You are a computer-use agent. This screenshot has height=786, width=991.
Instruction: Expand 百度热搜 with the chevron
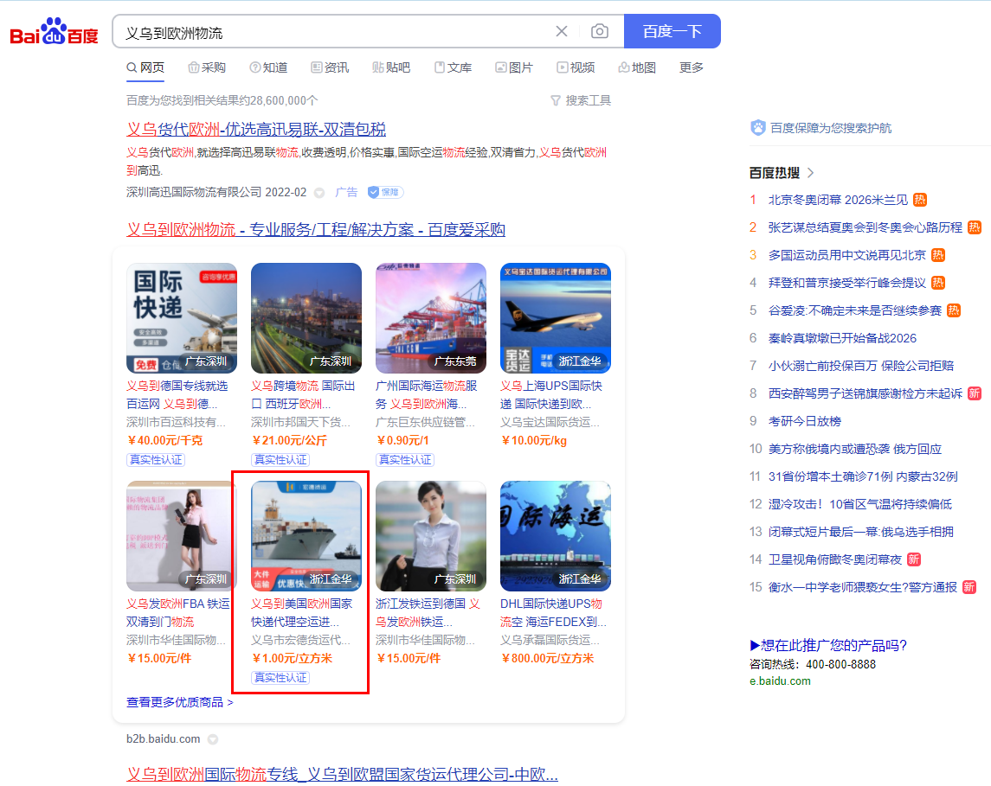811,173
